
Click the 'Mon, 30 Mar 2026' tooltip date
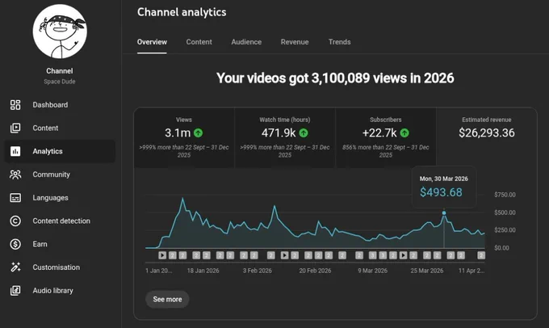coord(443,179)
